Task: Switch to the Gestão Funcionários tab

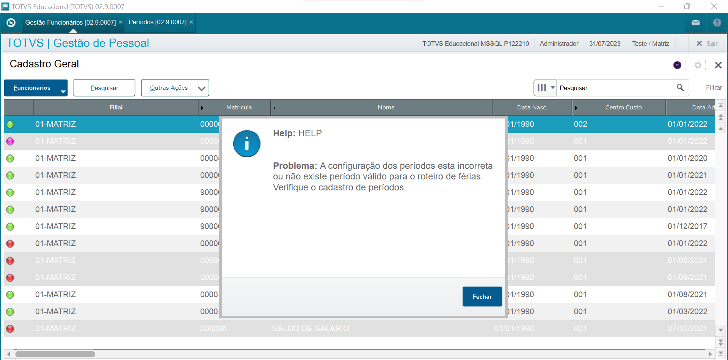Action: click(x=70, y=22)
